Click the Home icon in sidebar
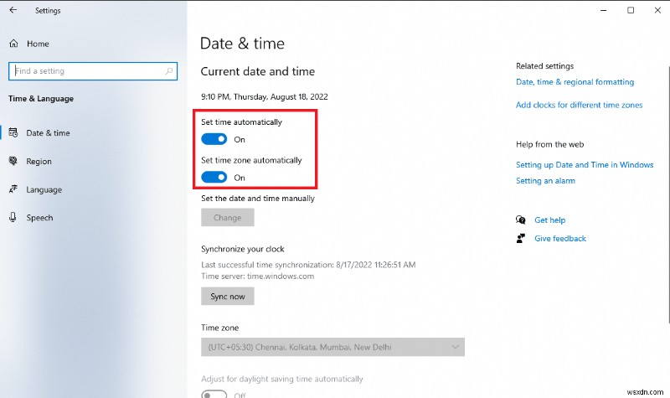The width and height of the screenshot is (670, 398). pyautogui.click(x=13, y=44)
